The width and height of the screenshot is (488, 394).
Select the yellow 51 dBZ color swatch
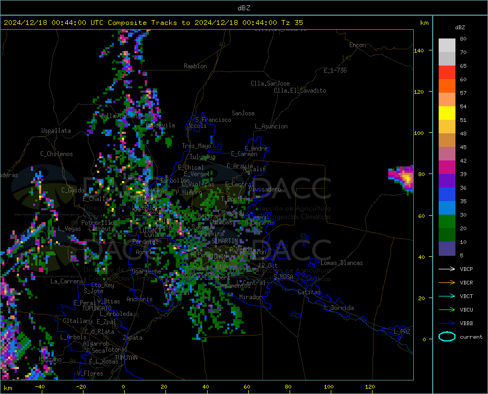point(447,113)
